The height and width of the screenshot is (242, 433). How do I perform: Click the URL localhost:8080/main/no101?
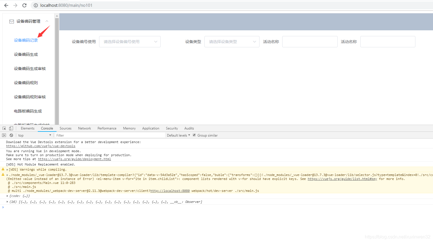(x=66, y=5)
